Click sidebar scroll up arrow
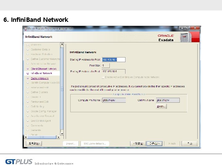 pos(62,44)
